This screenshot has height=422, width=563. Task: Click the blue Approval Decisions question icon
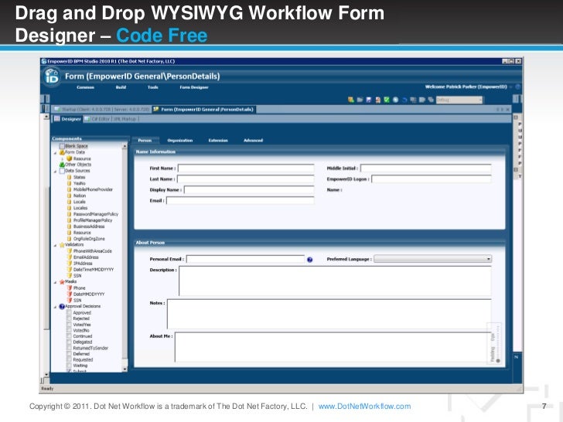(x=62, y=306)
